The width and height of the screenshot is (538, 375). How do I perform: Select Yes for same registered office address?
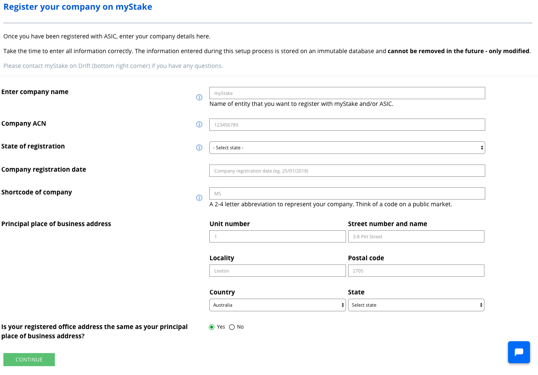coord(212,327)
